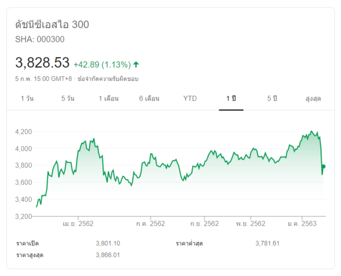Viewport: 341px width, 276px height.
Task: Click the ราคาสูงสุด value 3,866.01
Action: pos(108,255)
